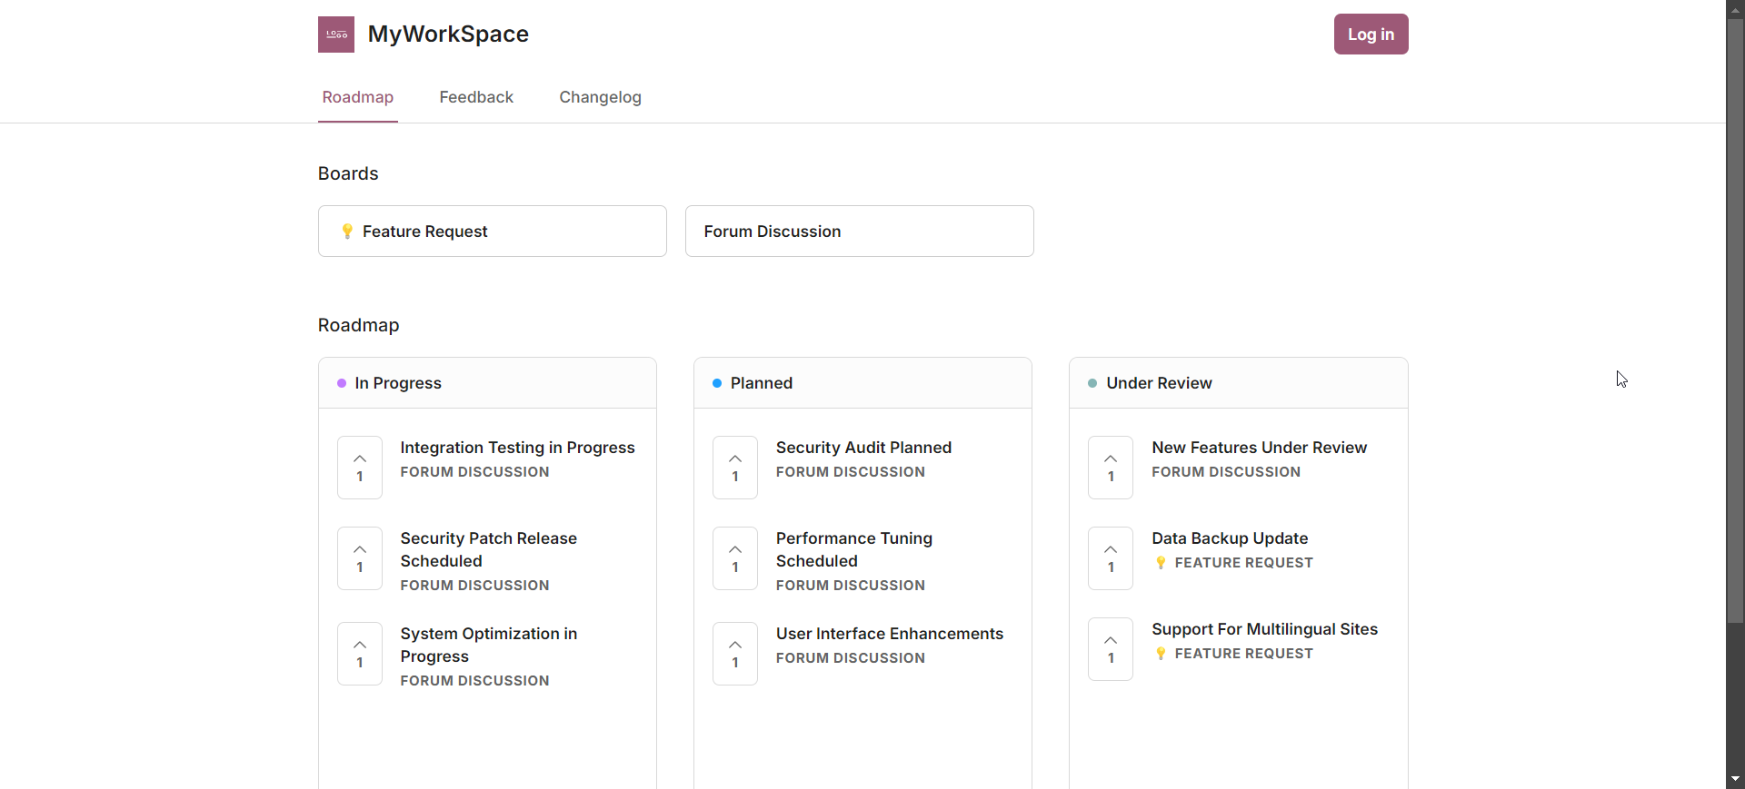Upvote Performance Tuning Scheduled post
This screenshot has height=789, width=1745.
pos(735,558)
